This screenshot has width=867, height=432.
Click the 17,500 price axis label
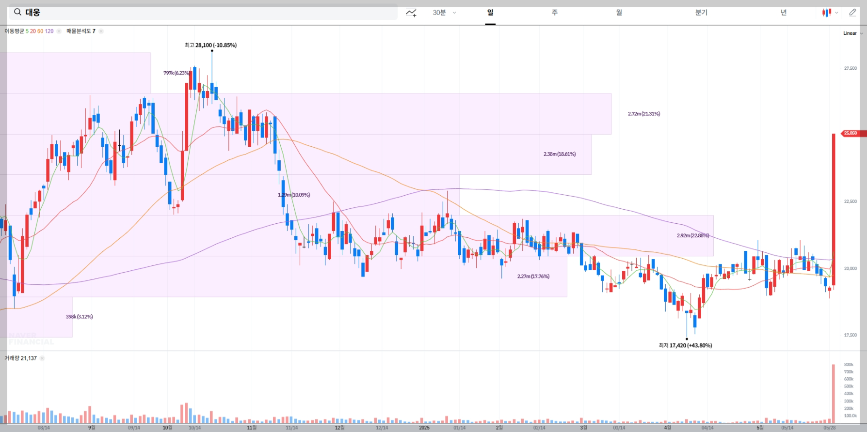pyautogui.click(x=851, y=335)
